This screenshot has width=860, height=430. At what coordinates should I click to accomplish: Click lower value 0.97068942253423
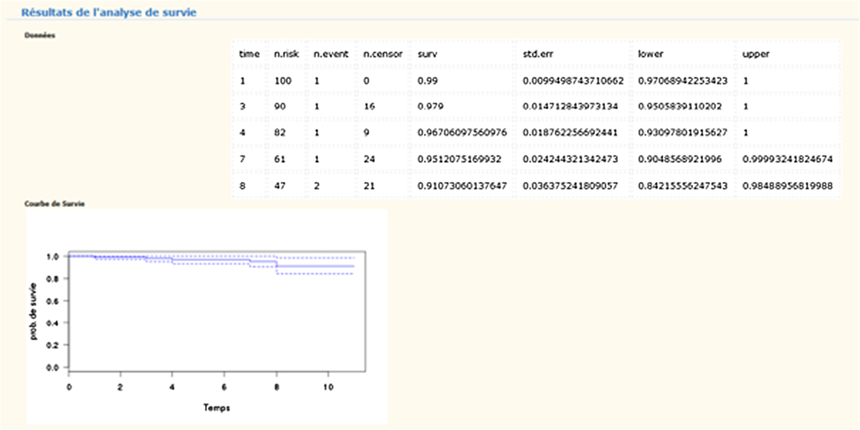click(x=683, y=81)
